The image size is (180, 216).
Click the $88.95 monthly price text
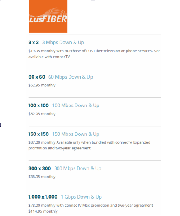(x=42, y=177)
